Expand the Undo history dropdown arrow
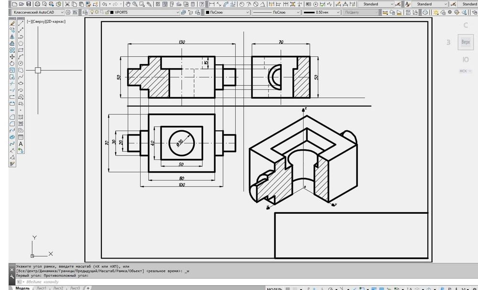Screen dimensions: 478x290 (110, 4)
